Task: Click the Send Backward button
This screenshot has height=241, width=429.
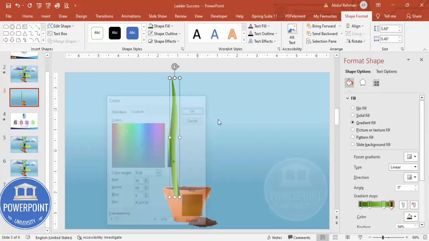Action: tap(322, 33)
